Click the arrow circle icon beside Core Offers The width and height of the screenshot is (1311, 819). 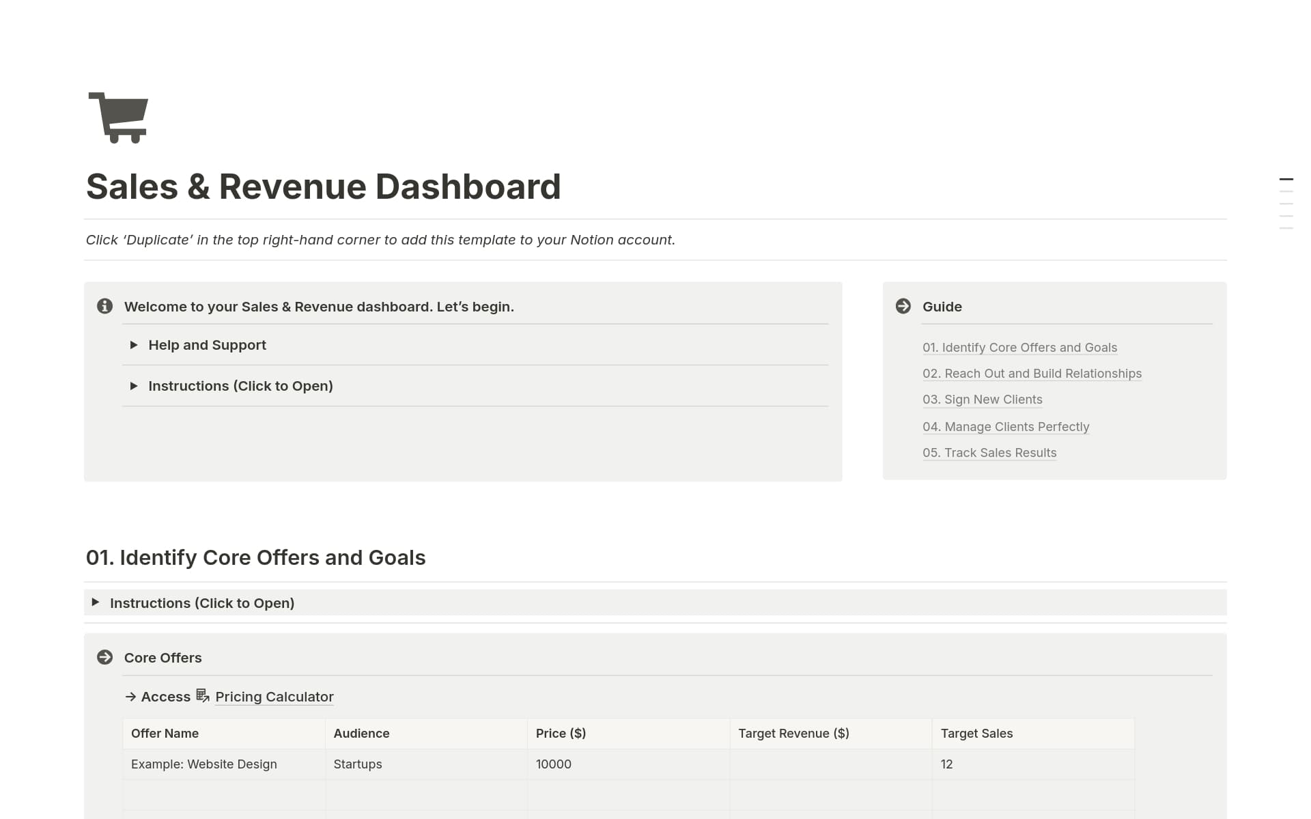(104, 657)
